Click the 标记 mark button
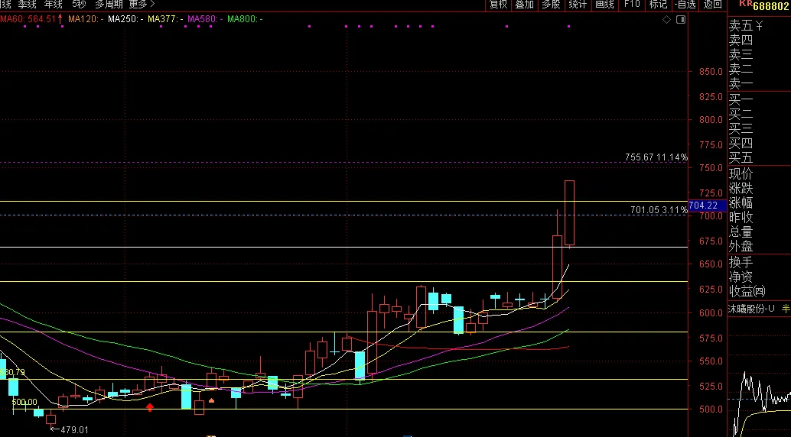Viewport: 791px width, 437px height. point(658,5)
